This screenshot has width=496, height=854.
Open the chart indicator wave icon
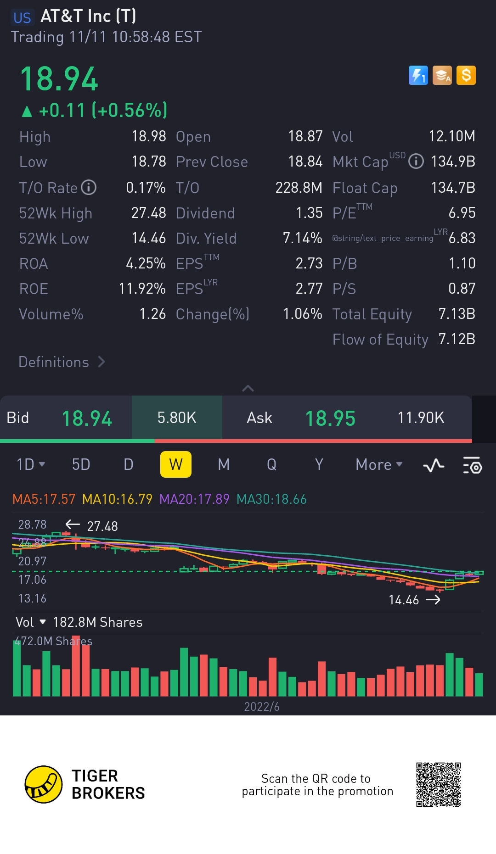[434, 465]
